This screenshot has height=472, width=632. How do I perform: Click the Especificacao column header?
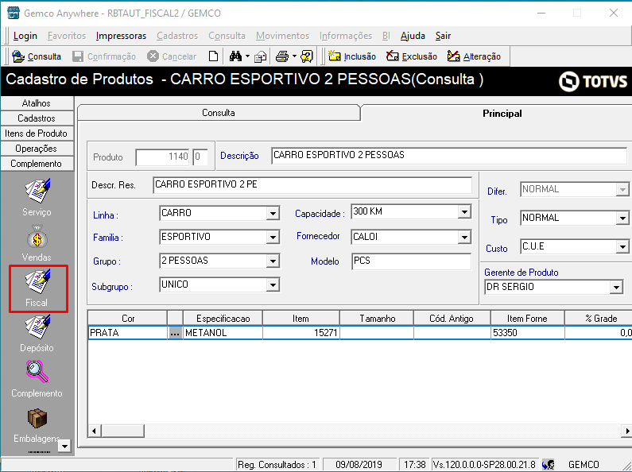pos(223,319)
